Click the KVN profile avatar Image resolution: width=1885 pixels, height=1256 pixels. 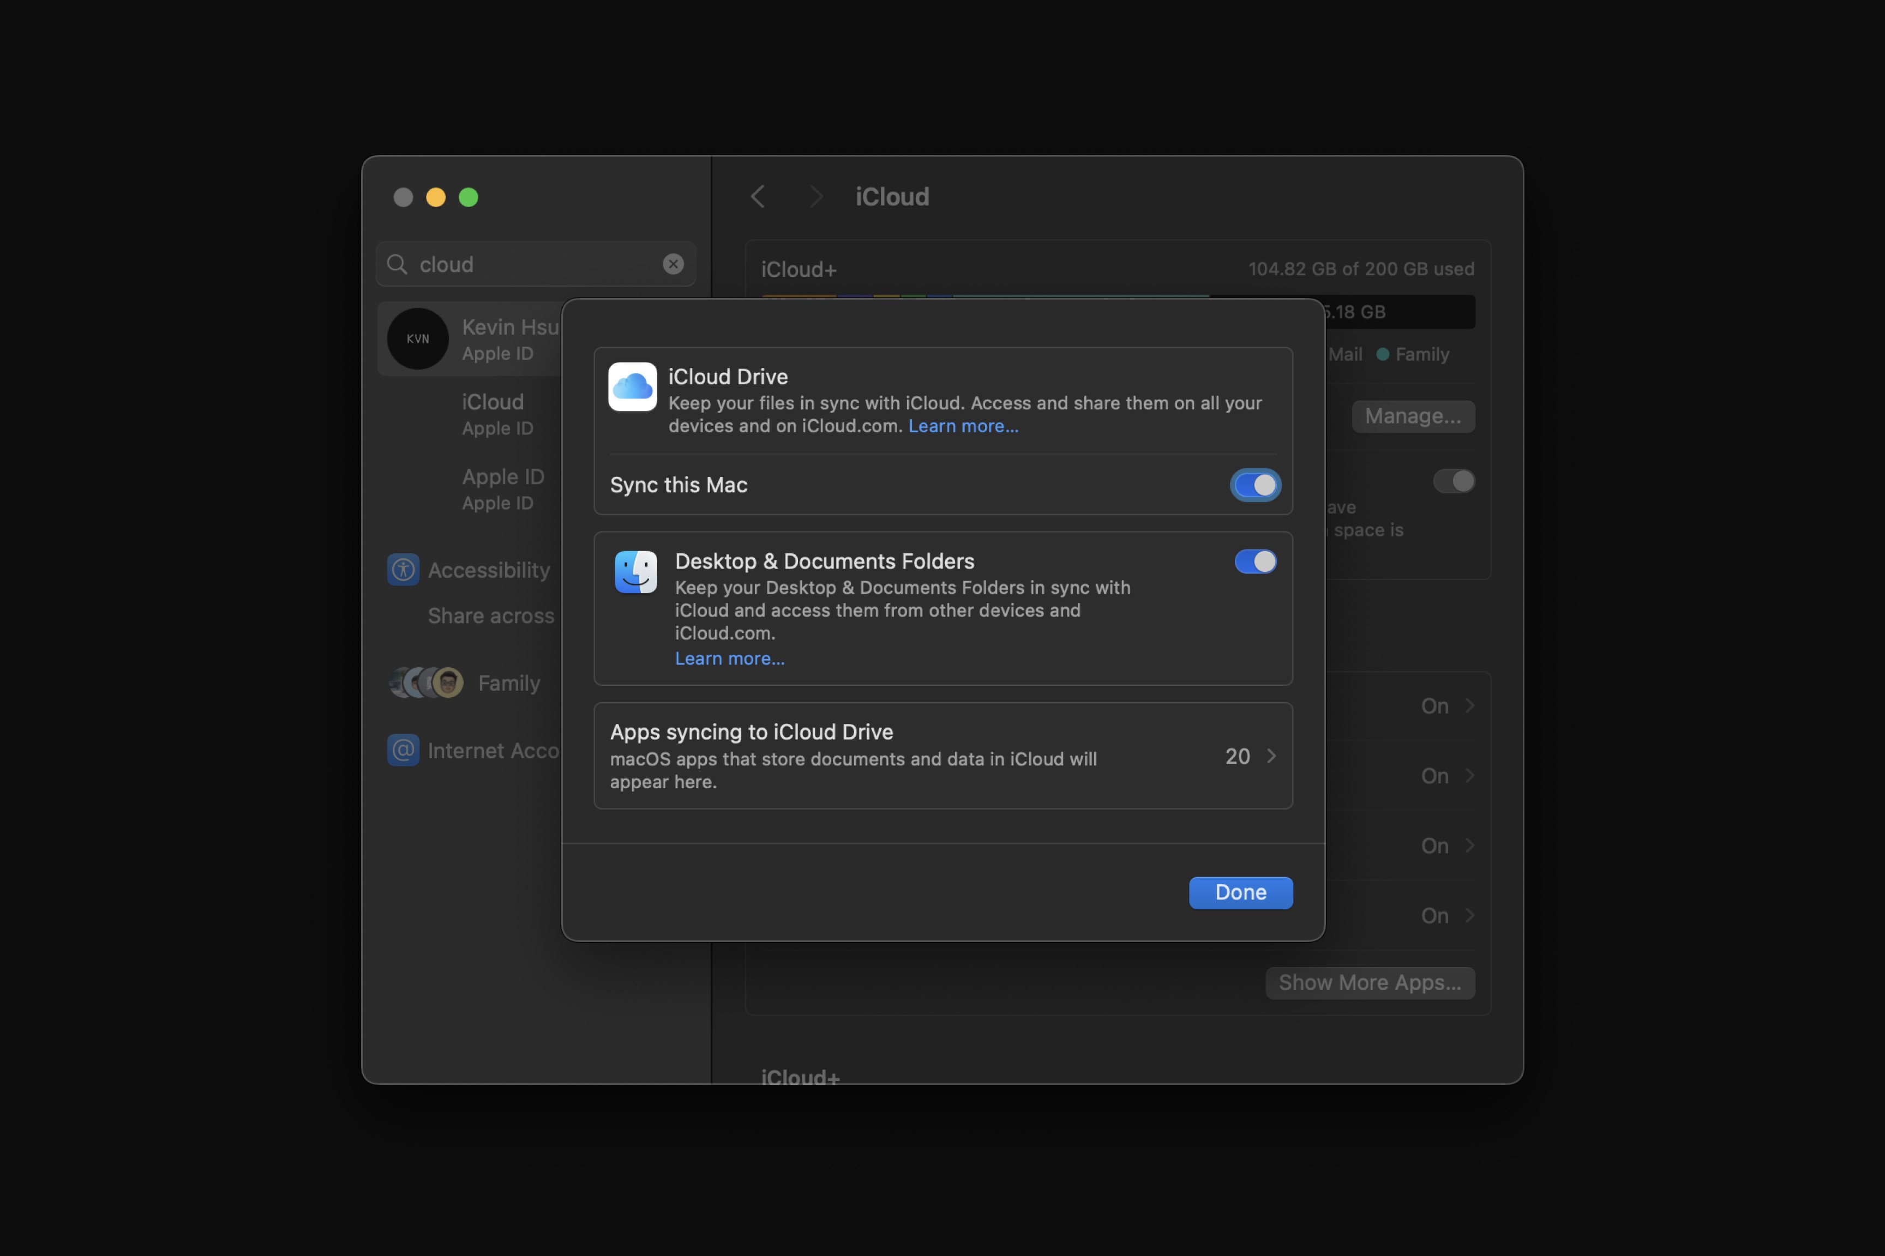click(x=418, y=338)
